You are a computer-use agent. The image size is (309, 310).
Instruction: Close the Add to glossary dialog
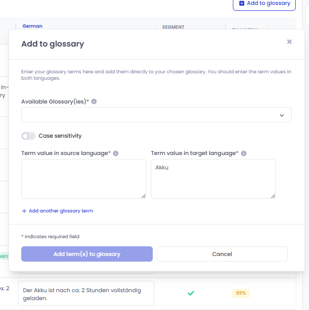point(289,42)
